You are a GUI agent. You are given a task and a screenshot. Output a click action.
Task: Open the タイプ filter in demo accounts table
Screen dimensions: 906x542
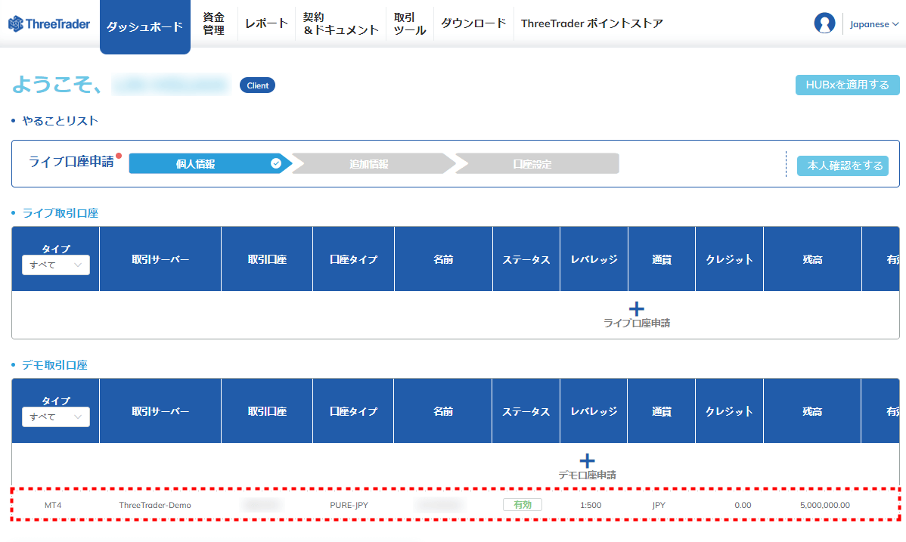56,417
